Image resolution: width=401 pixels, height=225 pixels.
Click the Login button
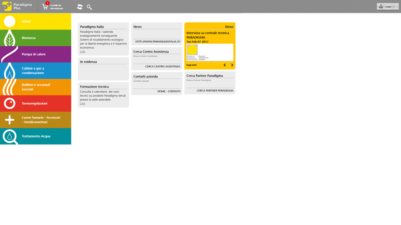[x=387, y=7]
